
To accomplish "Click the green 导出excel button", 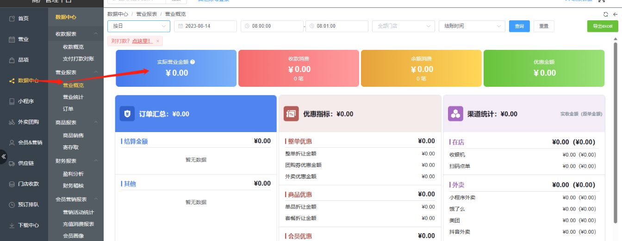I will pos(603,26).
